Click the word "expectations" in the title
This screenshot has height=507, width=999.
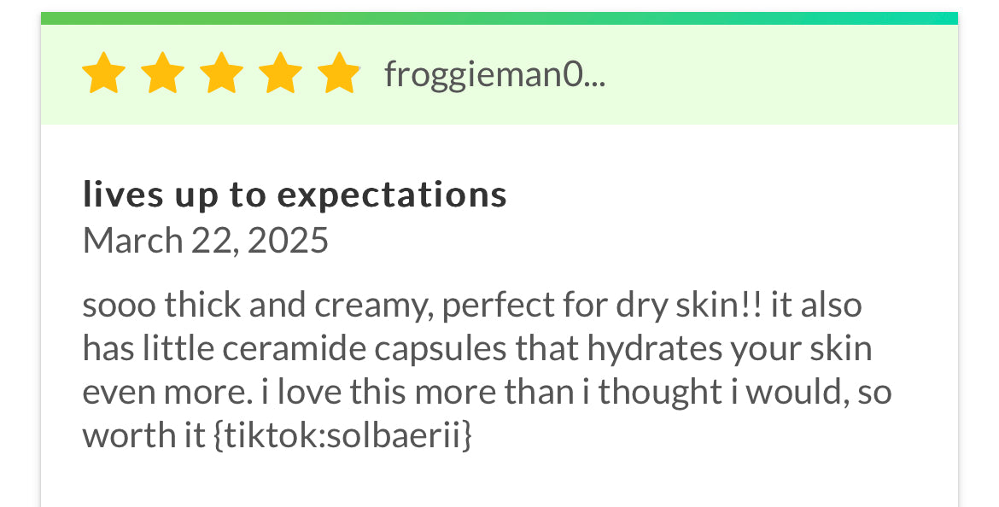[x=392, y=196]
